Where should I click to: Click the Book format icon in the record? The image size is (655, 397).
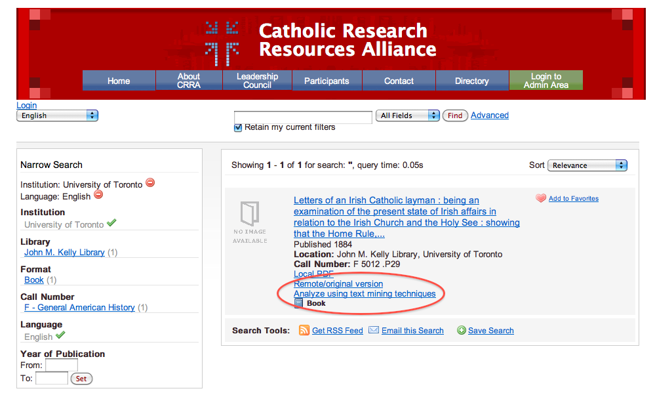(x=299, y=303)
